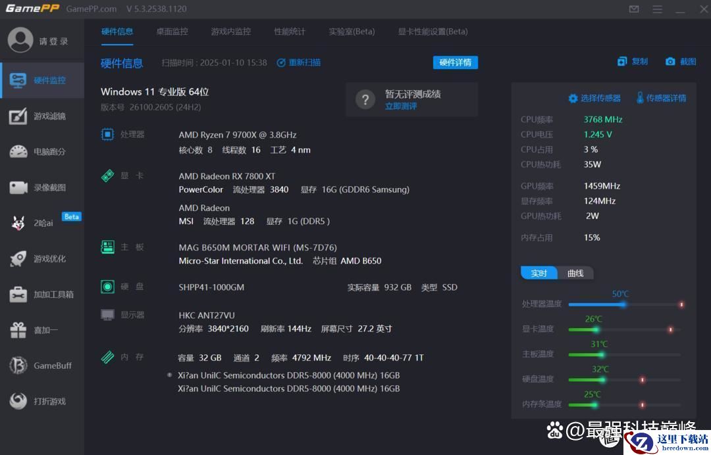The width and height of the screenshot is (711, 455).
Task: Select the first UnilC DDR5-8000 memory row bullet
Action: (170, 375)
